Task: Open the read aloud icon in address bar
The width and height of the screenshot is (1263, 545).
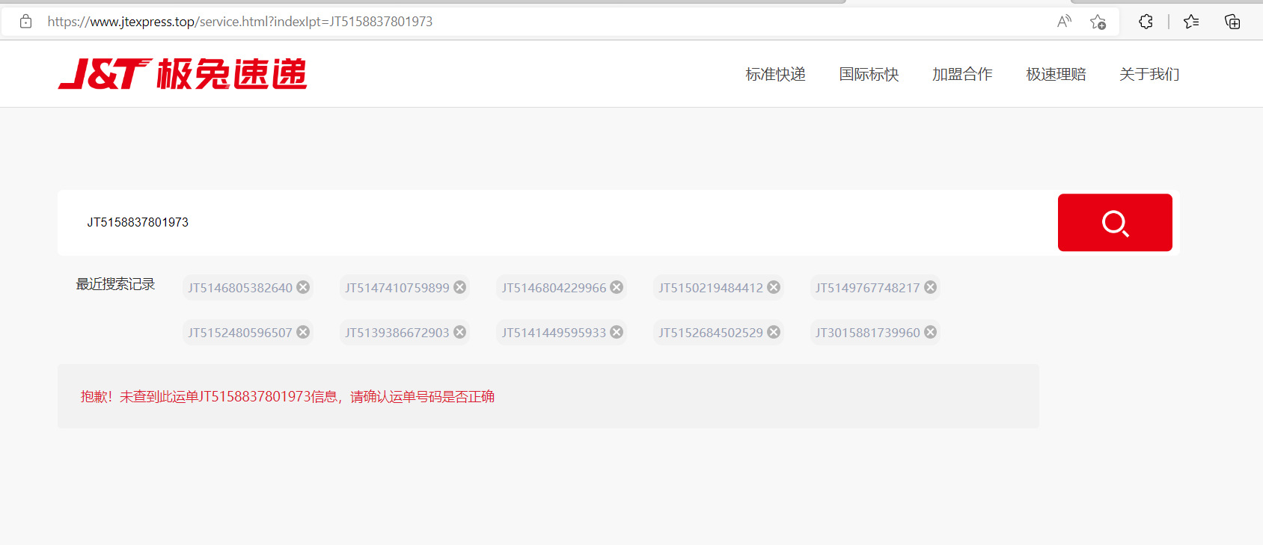Action: point(1064,22)
